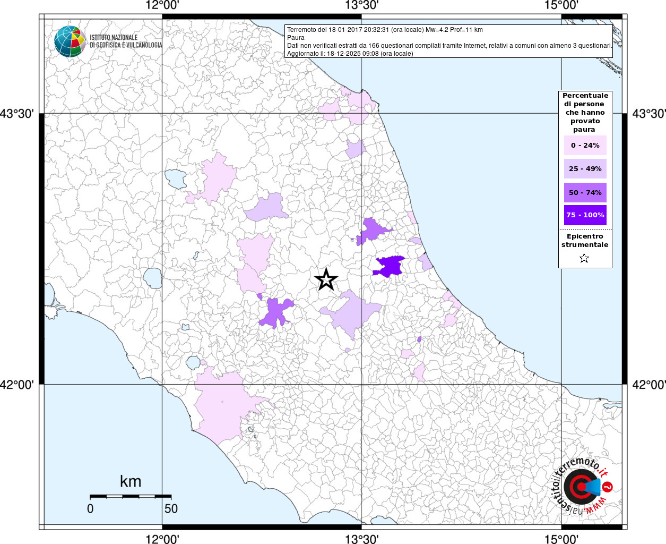Click the INGV globe logo

[x=70, y=41]
